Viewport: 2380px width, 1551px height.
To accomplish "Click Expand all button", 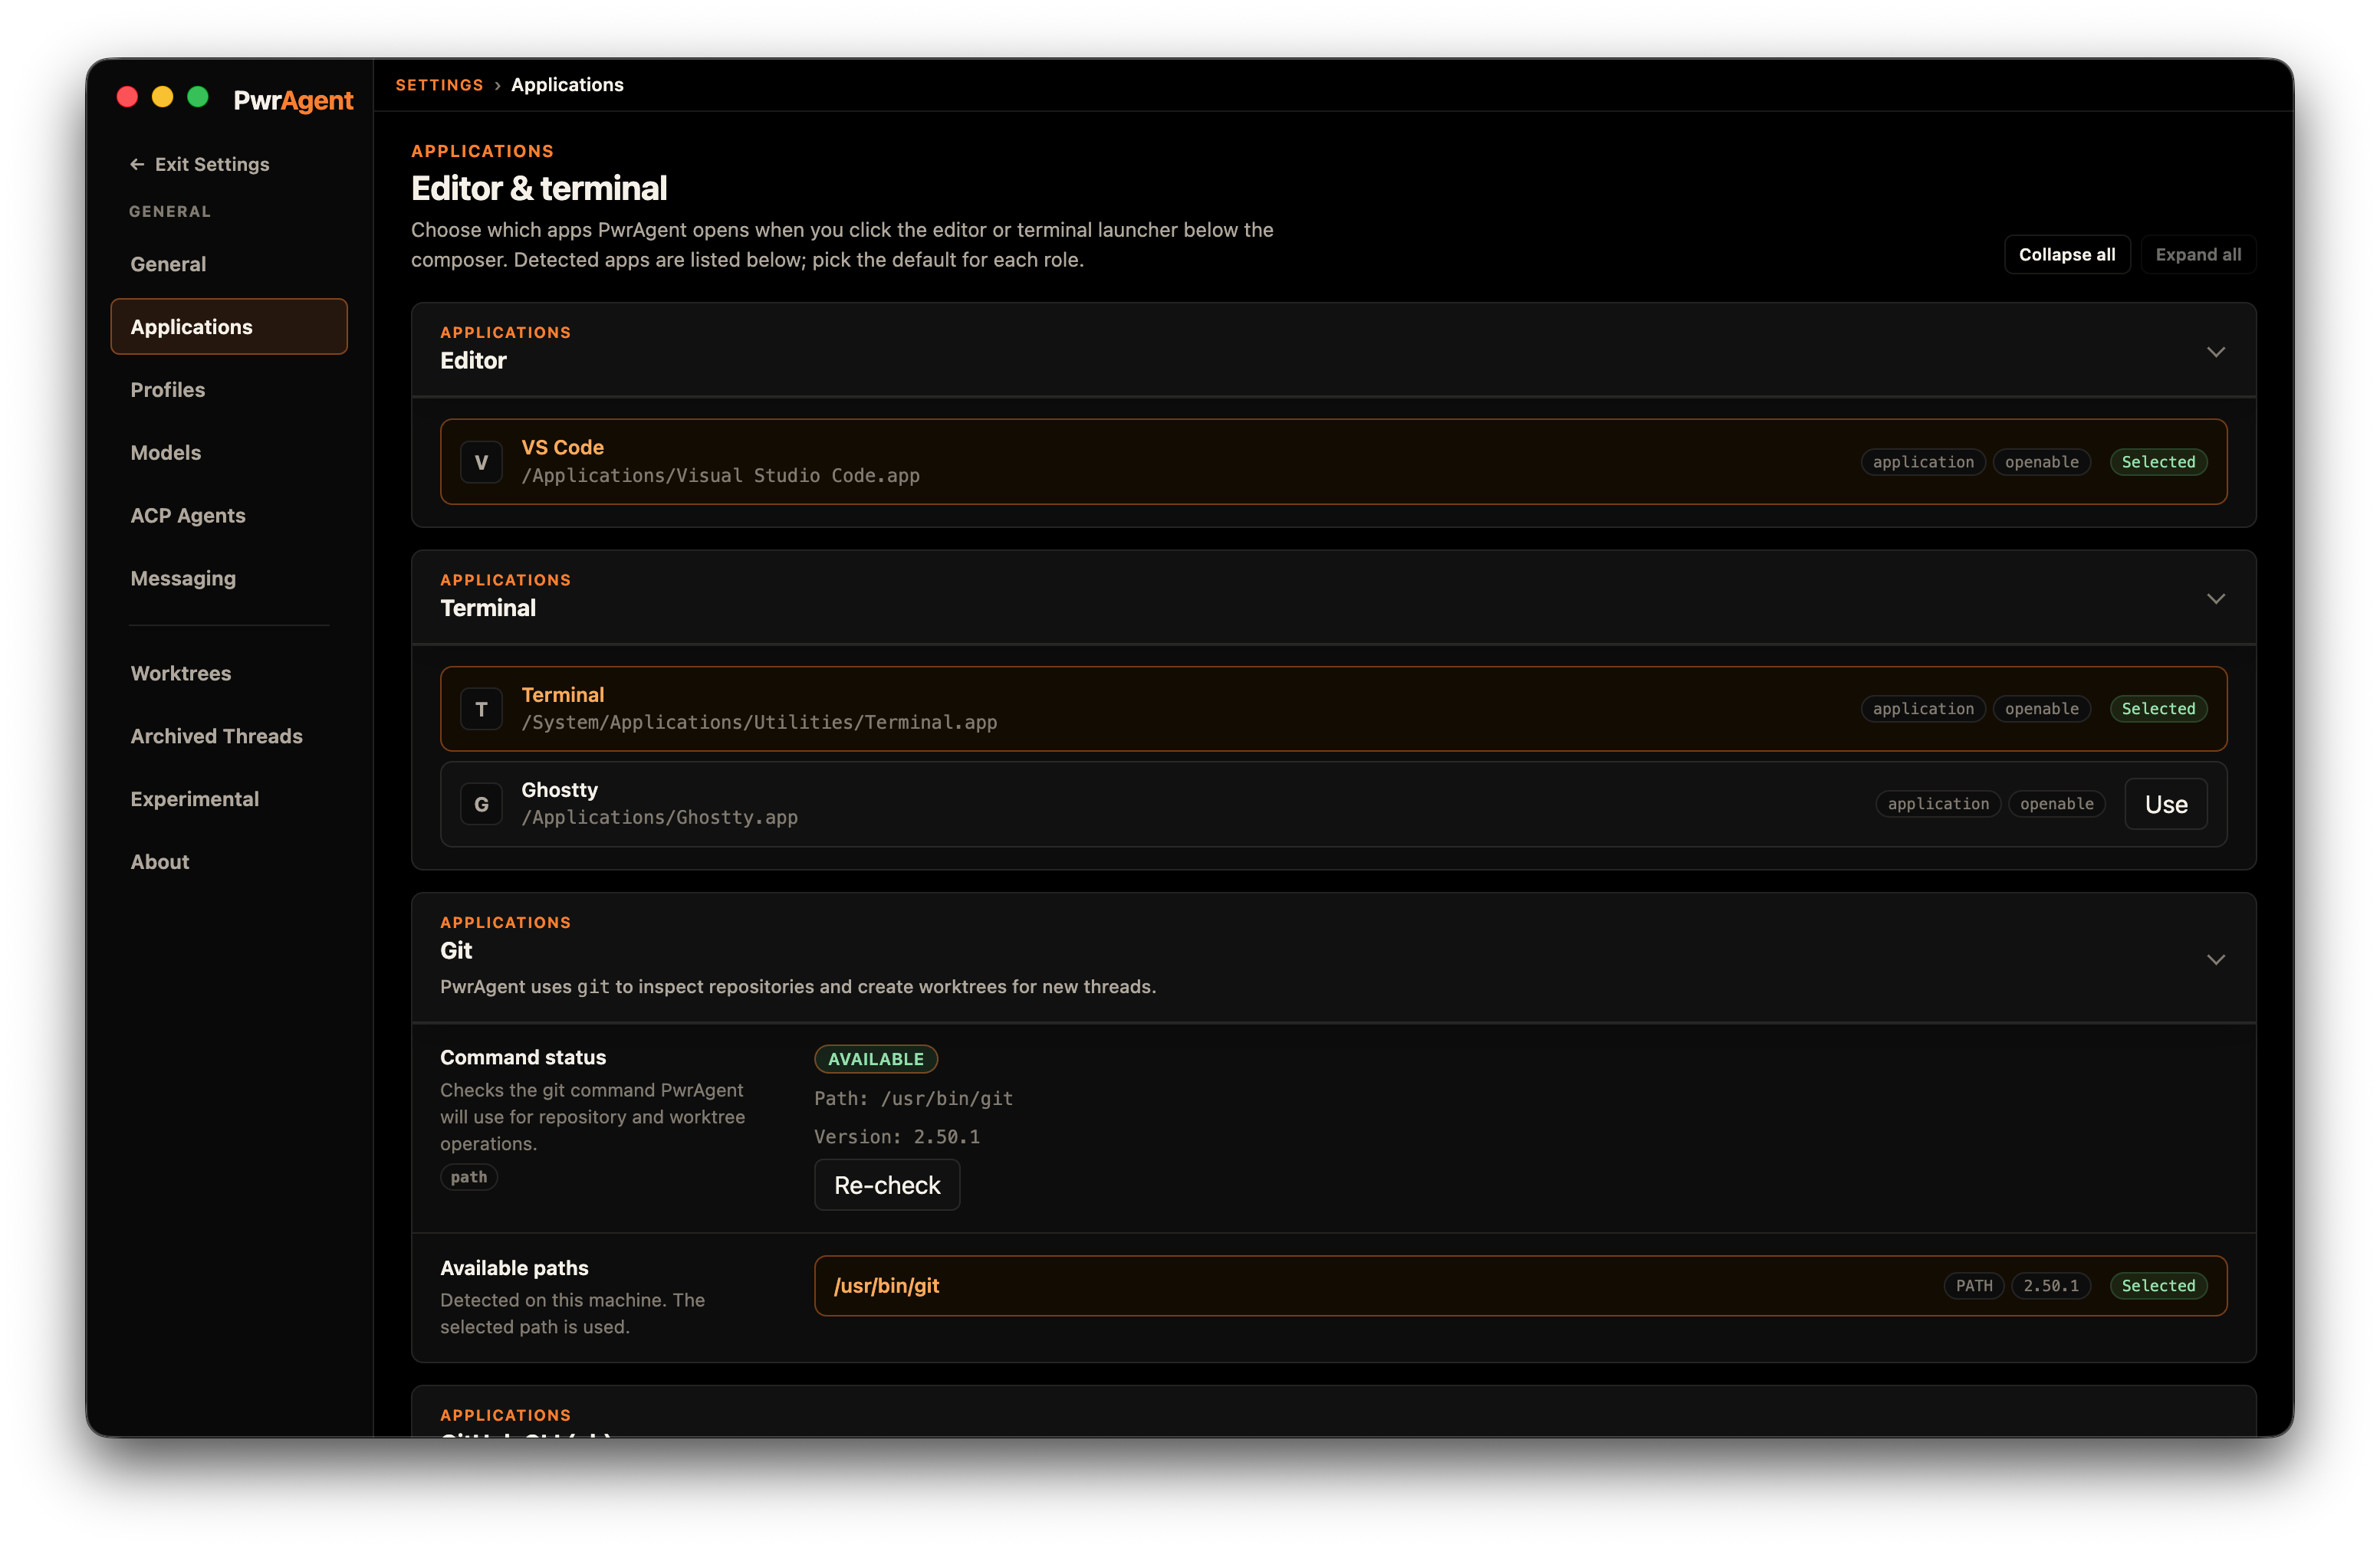I will (2197, 254).
